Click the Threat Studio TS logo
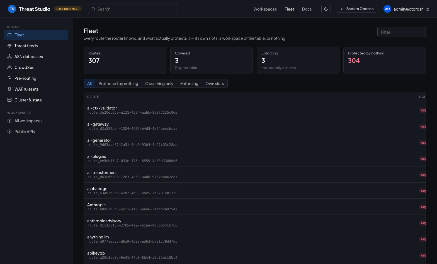Viewport: 437px width, 264px height. [12, 9]
